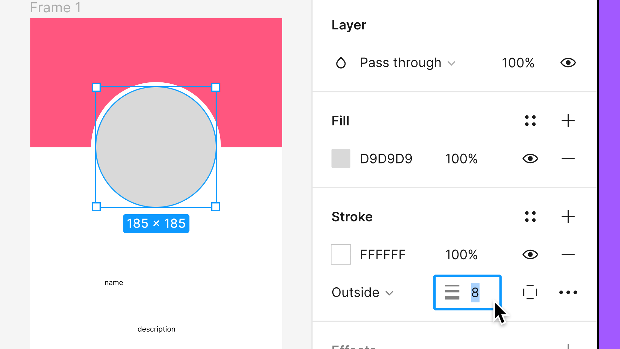Image resolution: width=620 pixels, height=349 pixels.
Task: Edit the stroke weight value 8
Action: point(475,292)
